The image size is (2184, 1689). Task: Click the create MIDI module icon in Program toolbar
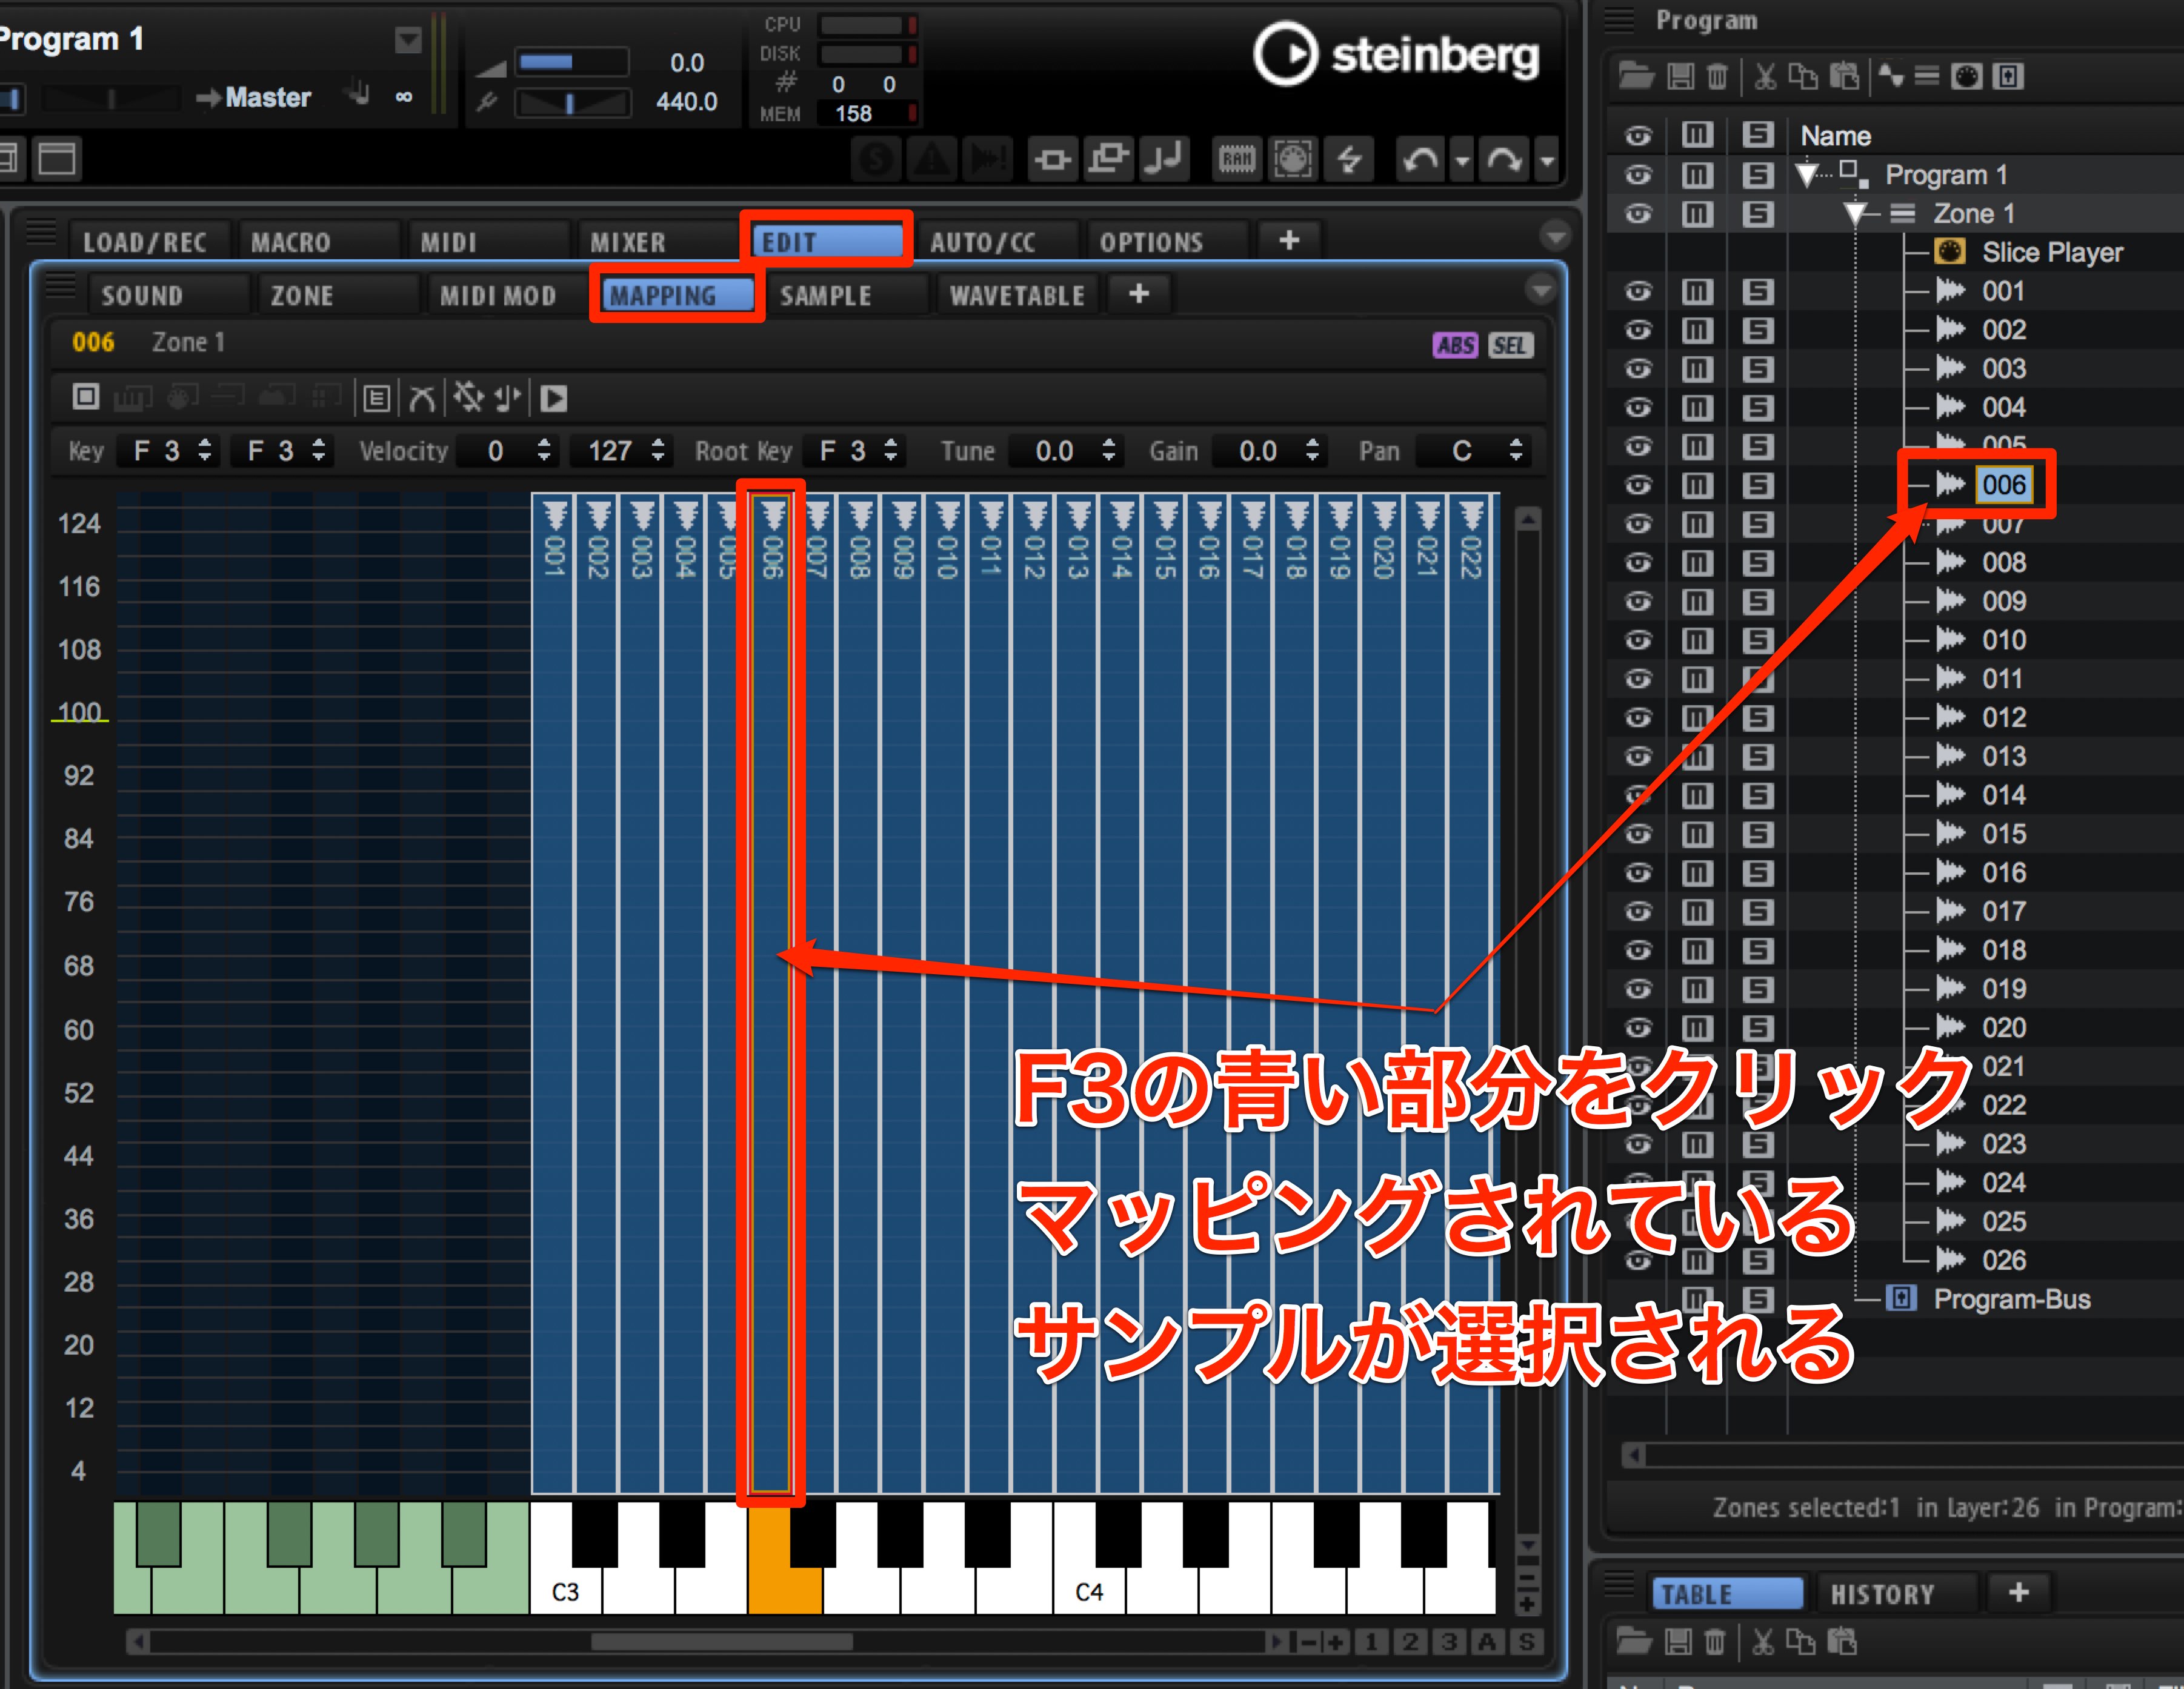pyautogui.click(x=1966, y=76)
